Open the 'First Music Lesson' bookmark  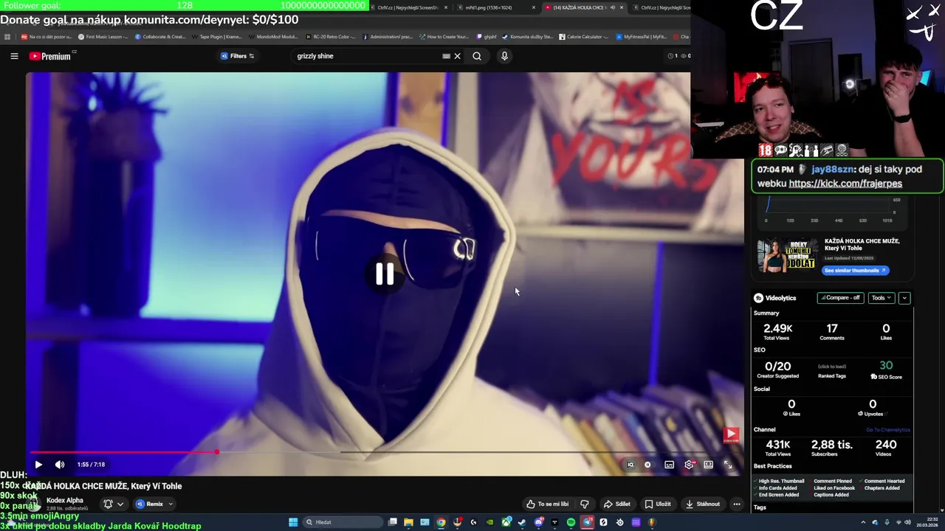(103, 36)
